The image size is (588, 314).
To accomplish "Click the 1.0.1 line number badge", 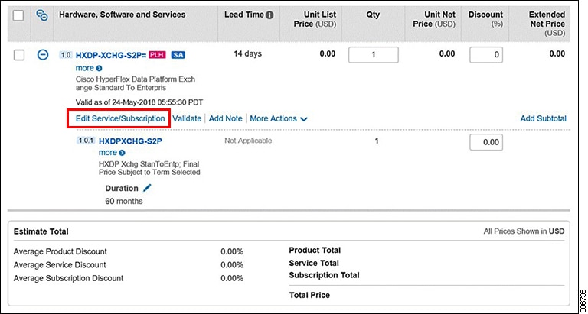I will 86,141.
